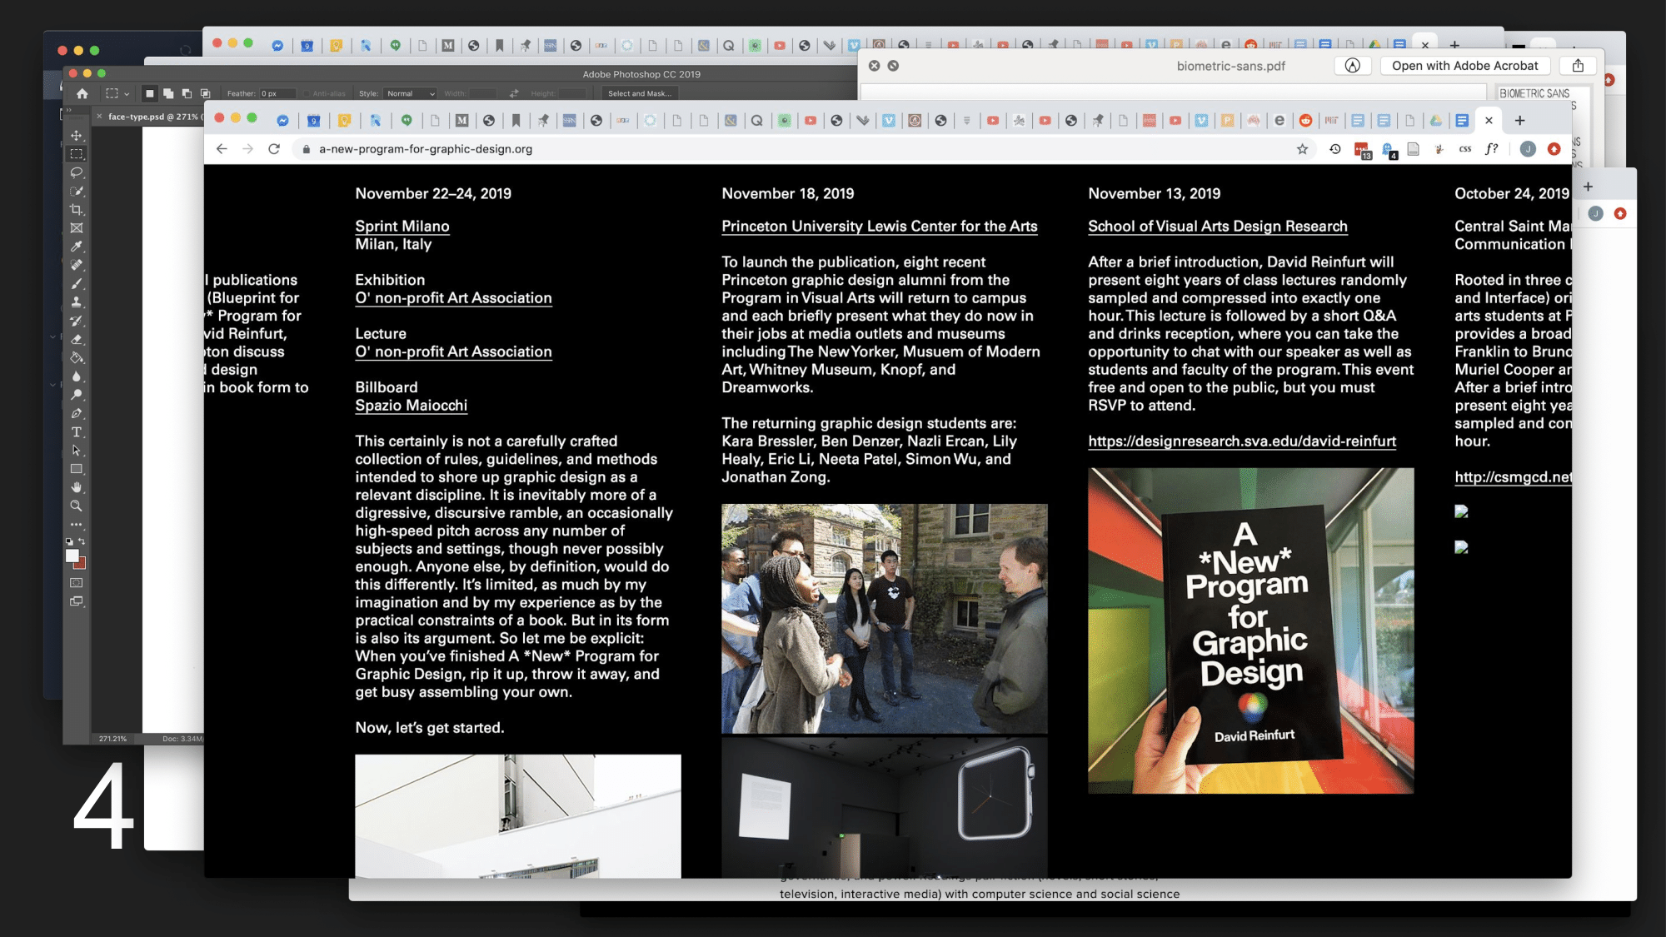Select the Zoom tool in Photoshop

tap(77, 506)
